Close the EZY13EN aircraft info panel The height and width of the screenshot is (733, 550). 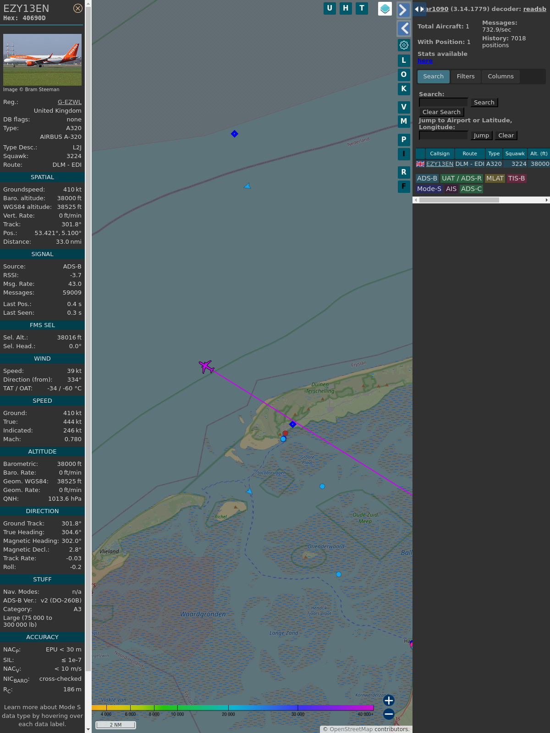78,8
